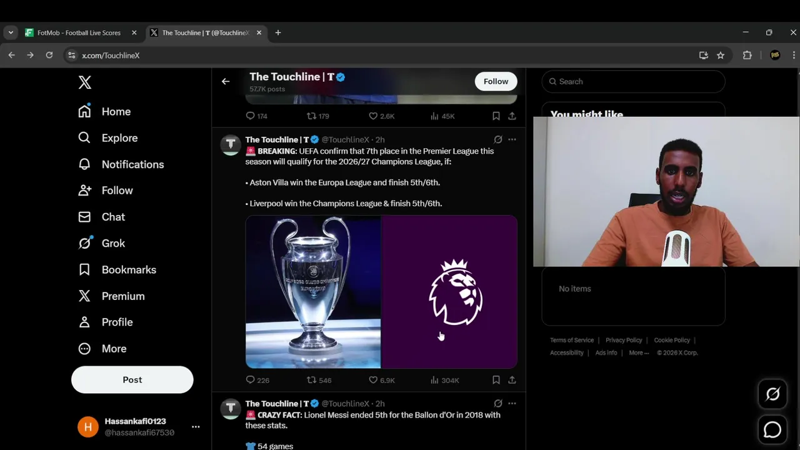Click the Hassankafi0123 account avatar
This screenshot has height=450, width=800.
[88, 427]
